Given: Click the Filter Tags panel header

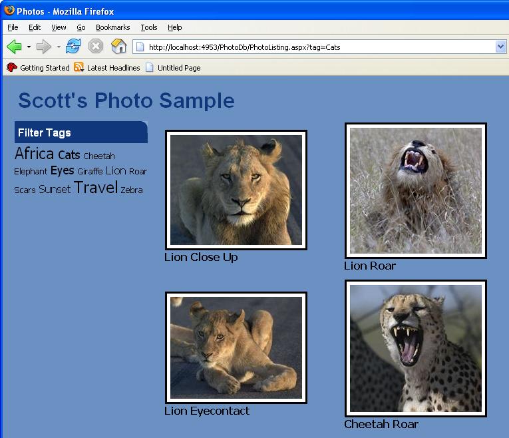Looking at the screenshot, I should [81, 132].
